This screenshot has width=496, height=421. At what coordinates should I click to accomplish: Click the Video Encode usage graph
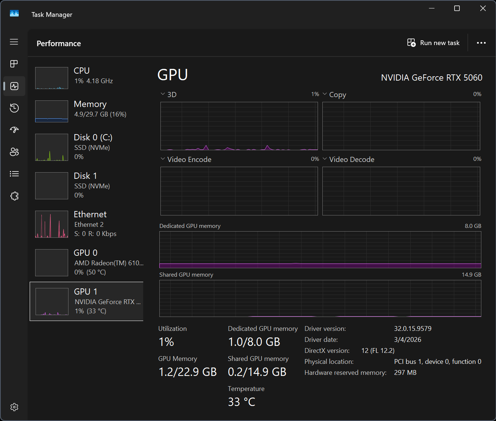(239, 191)
